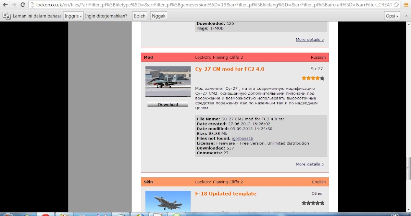Image resolution: width=411 pixels, height=216 pixels.
Task: Open the F-18 Updated template title
Action: click(x=226, y=194)
